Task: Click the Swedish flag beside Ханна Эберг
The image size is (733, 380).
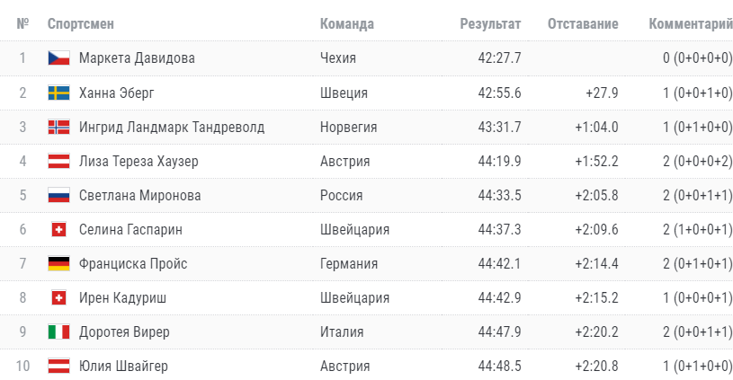Action: pyautogui.click(x=58, y=93)
